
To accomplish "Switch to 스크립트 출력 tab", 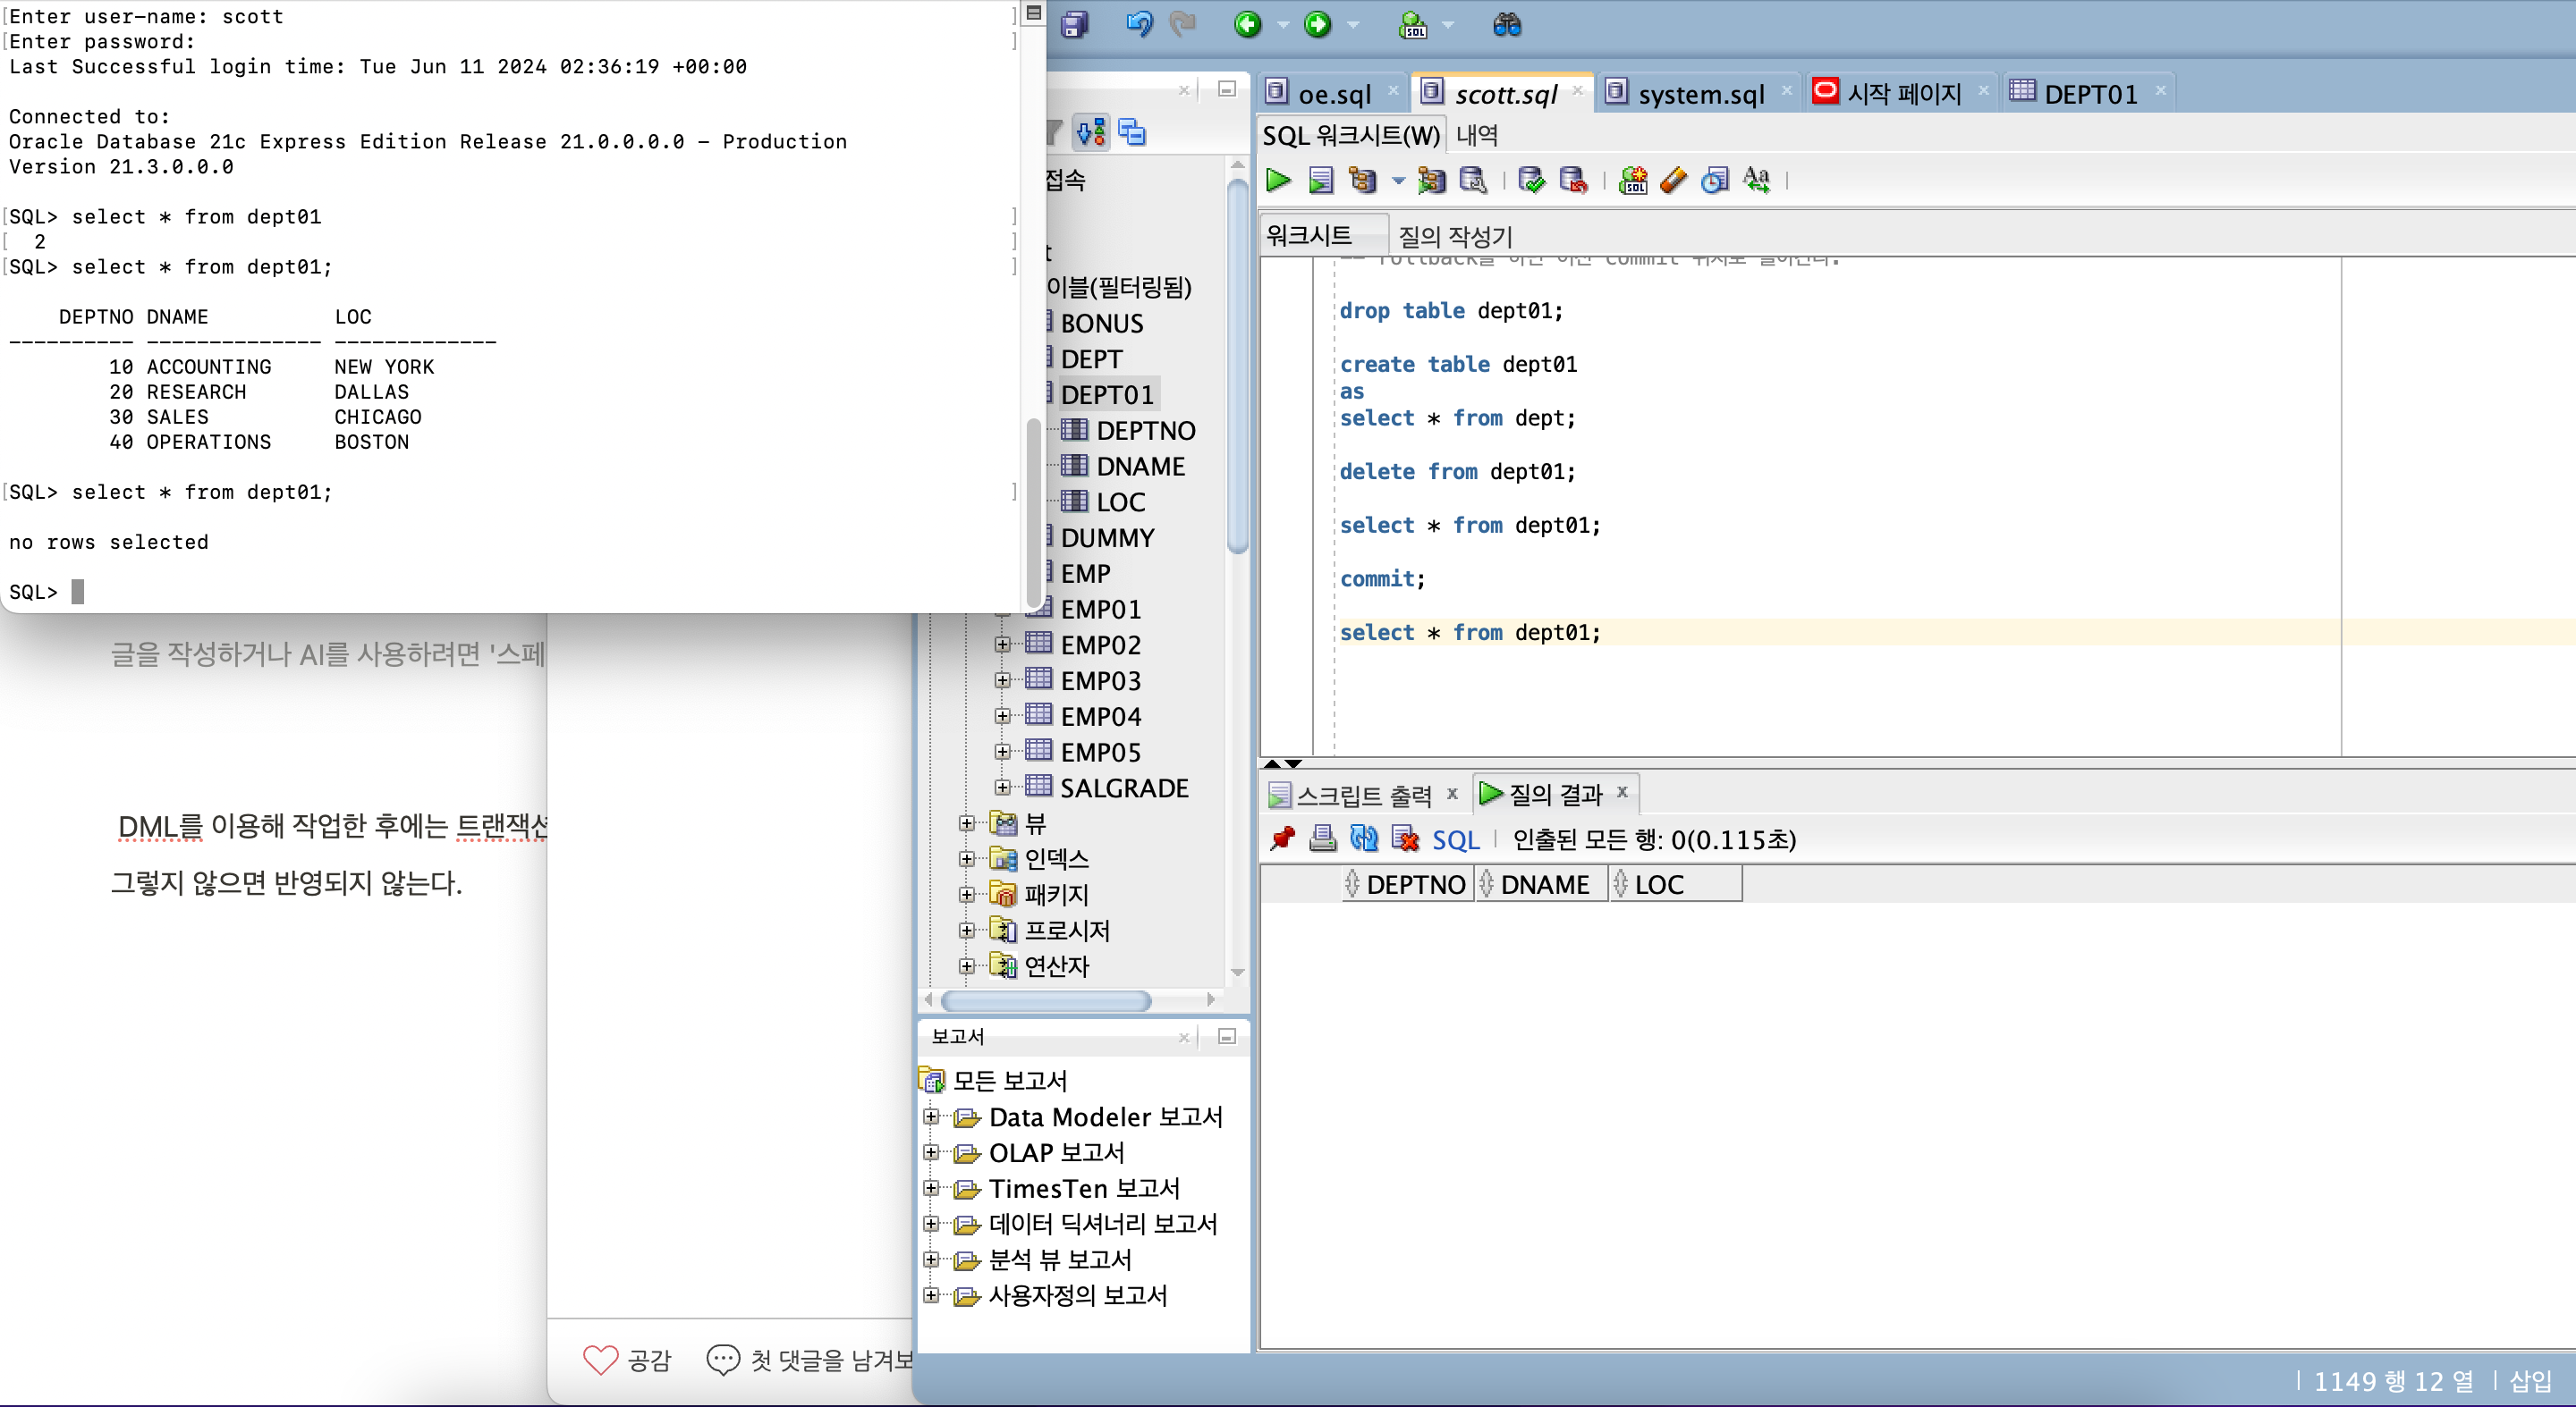I will pyautogui.click(x=1363, y=796).
